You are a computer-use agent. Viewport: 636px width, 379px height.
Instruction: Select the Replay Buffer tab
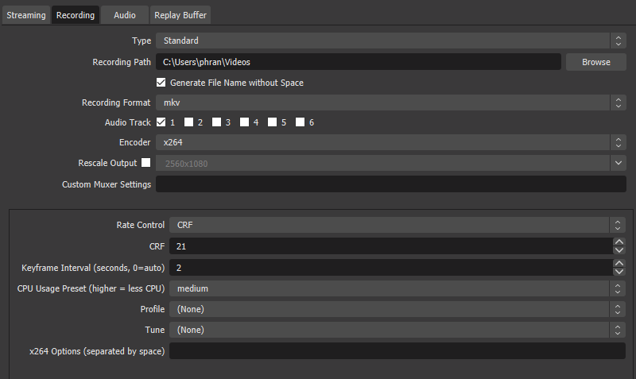(x=180, y=15)
